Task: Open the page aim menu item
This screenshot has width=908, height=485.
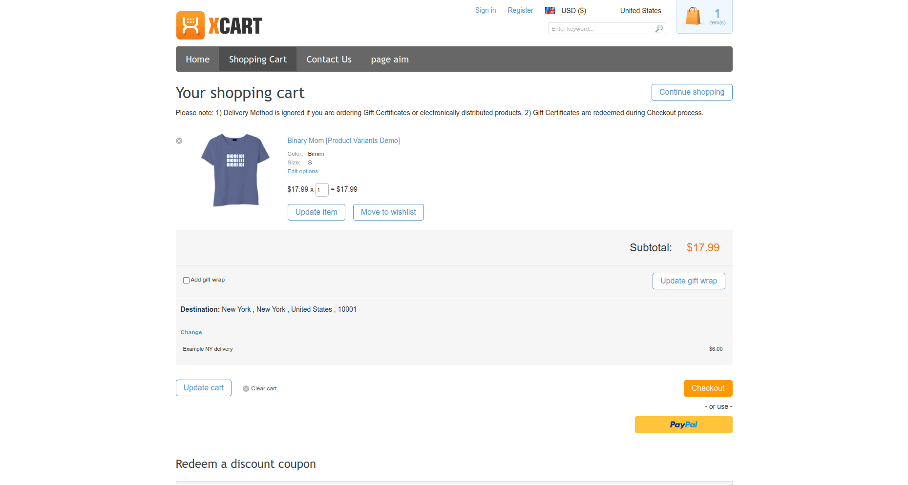Action: (389, 60)
